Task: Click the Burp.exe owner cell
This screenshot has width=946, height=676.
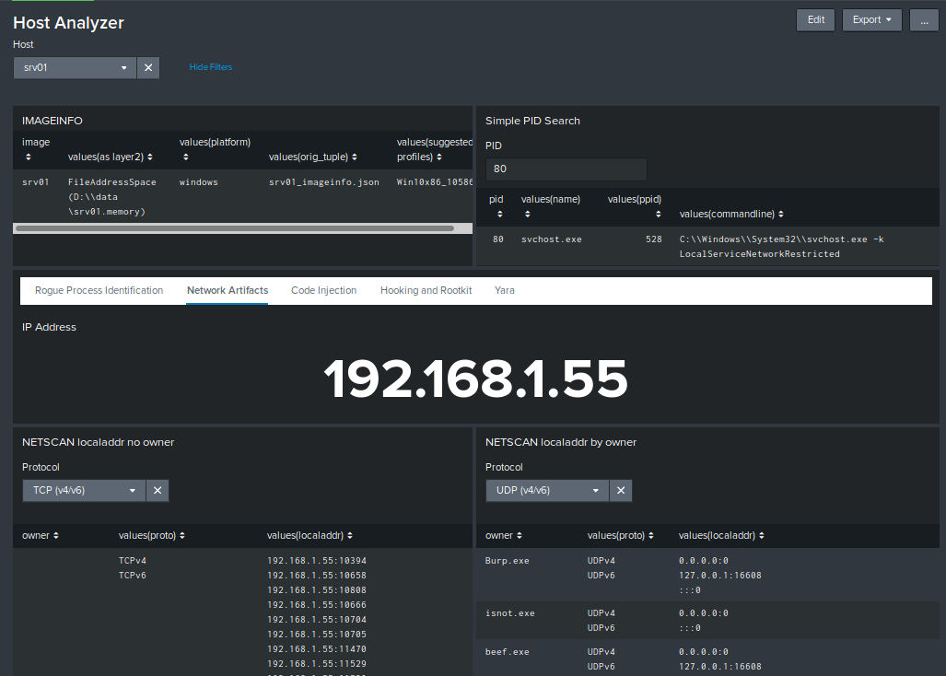Action: pyautogui.click(x=507, y=561)
